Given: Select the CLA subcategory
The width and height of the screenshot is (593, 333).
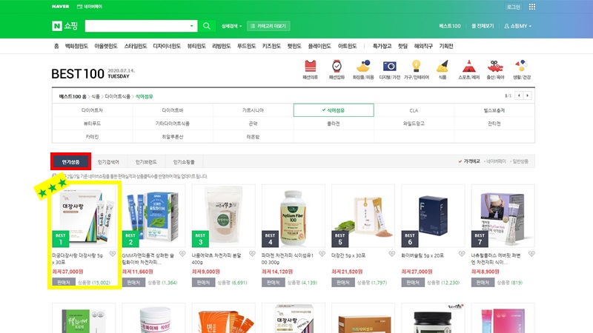Looking at the screenshot, I should [414, 110].
